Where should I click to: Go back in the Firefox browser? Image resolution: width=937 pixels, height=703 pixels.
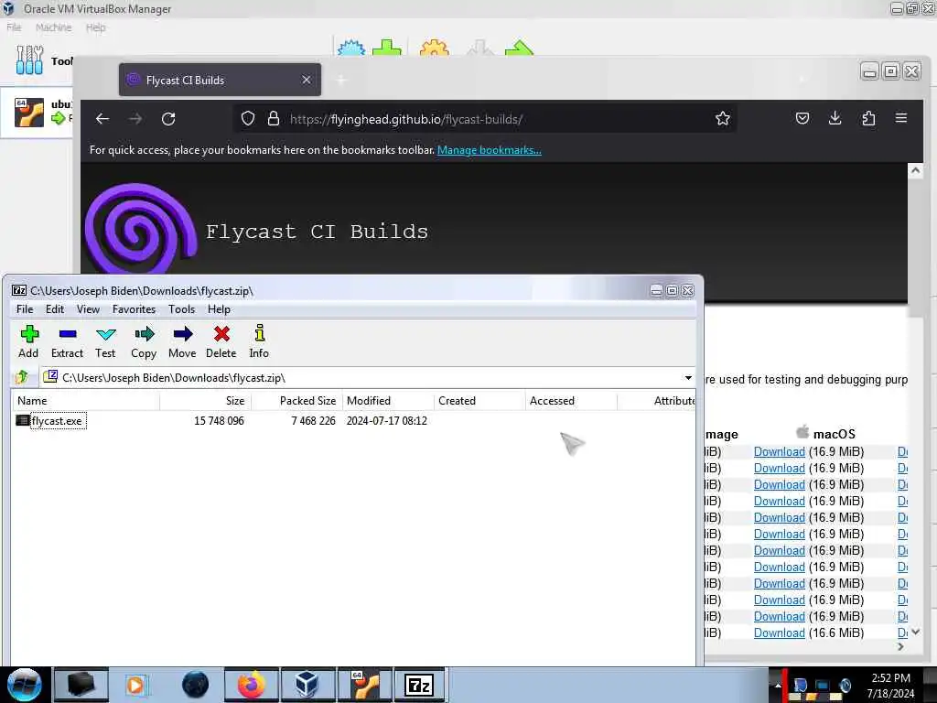102,119
